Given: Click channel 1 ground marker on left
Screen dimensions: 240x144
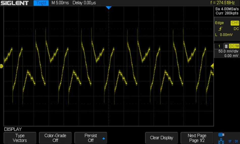Looking at the screenshot, I should coord(2,66).
